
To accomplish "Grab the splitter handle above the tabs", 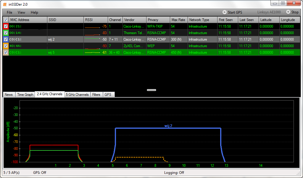I will [151, 90].
